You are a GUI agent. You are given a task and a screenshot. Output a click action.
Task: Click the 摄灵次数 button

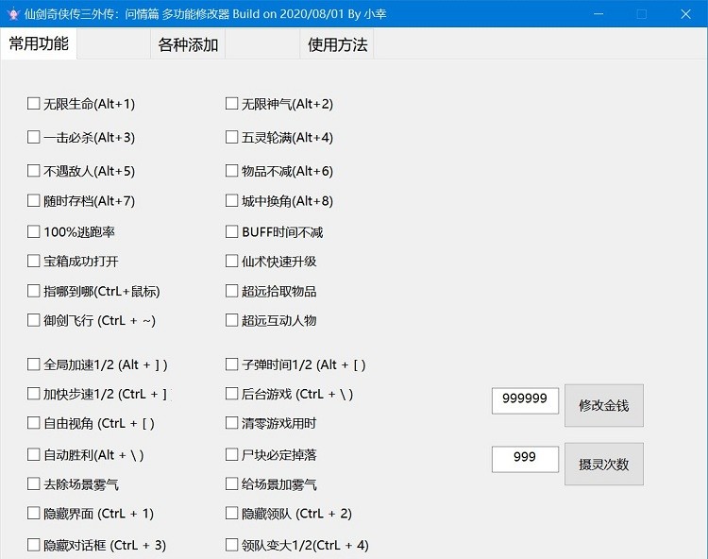(604, 465)
